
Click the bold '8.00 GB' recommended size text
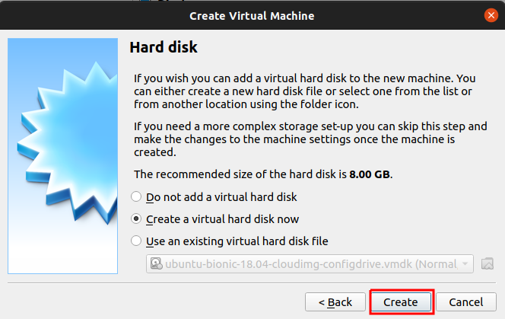[x=370, y=174]
